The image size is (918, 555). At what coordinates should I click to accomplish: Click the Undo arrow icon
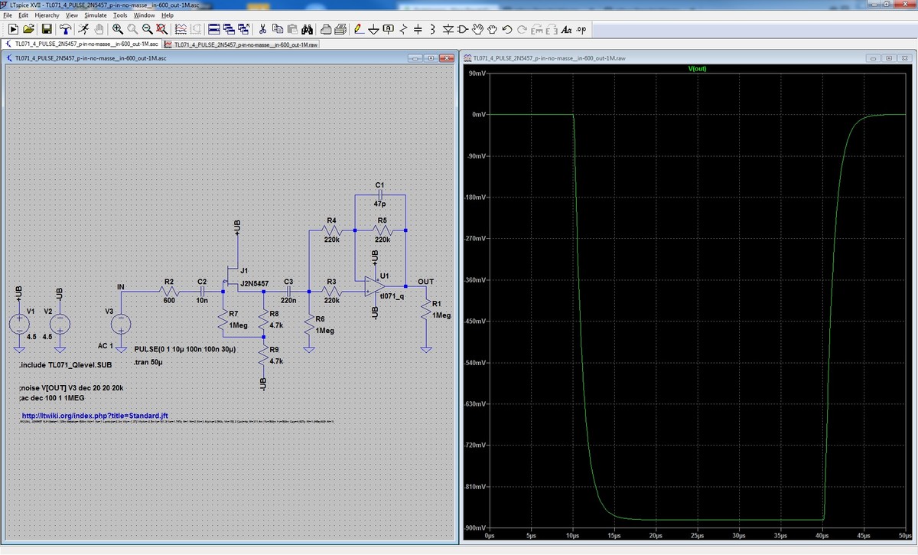click(x=507, y=29)
